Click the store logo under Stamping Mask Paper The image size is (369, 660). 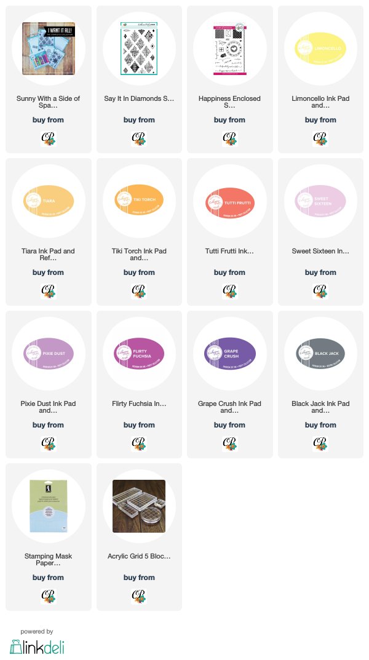coord(49,596)
